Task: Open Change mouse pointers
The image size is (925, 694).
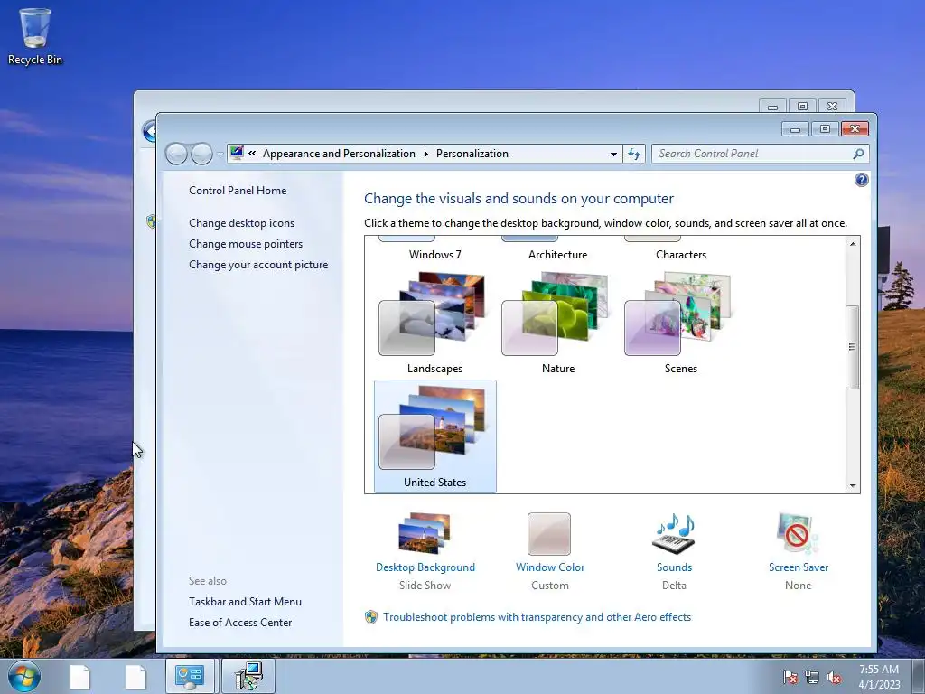Action: [246, 244]
